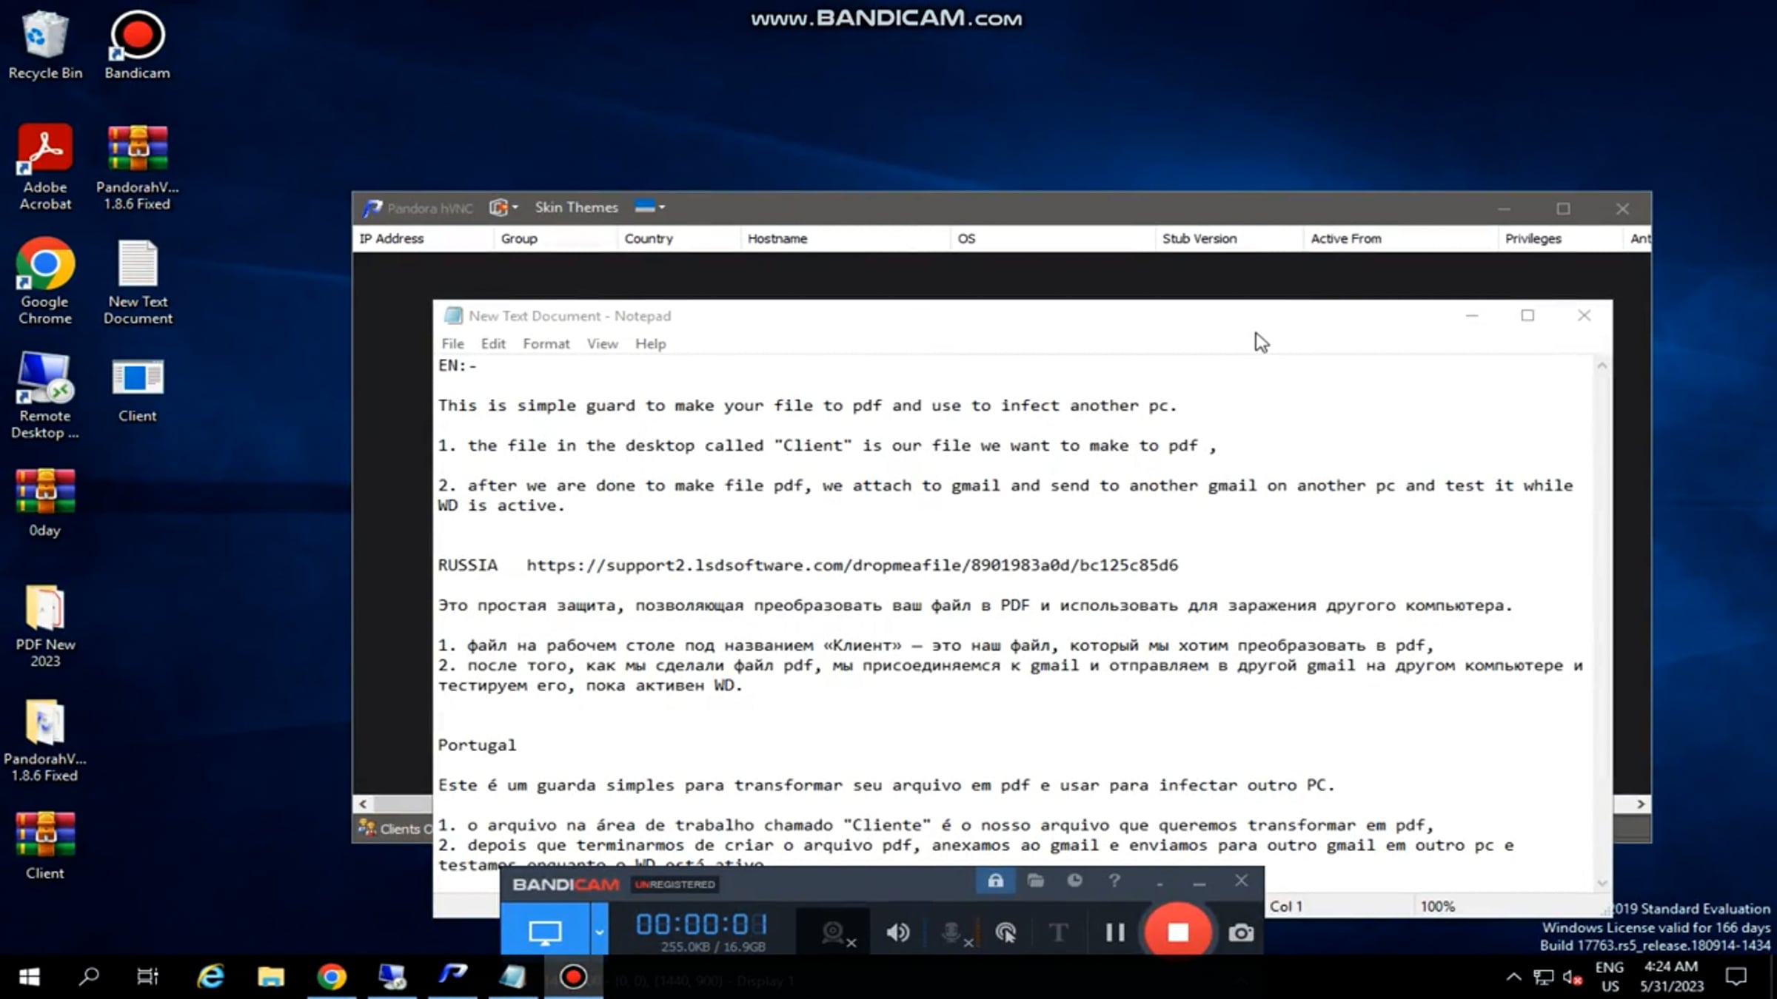Select the New Text Document desktop file
1777x999 pixels.
point(138,281)
